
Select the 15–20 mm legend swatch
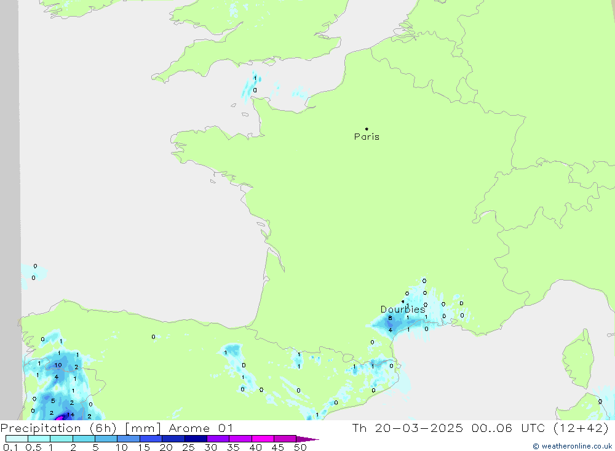pos(151,439)
